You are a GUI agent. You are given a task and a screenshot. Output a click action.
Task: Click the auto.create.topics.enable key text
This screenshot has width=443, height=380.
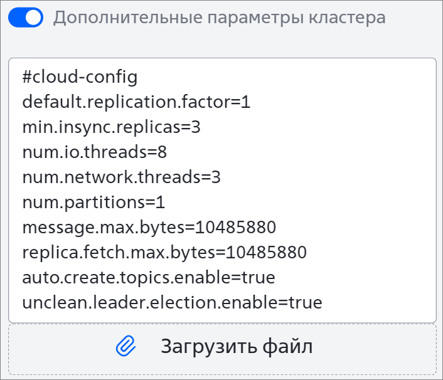(x=128, y=277)
